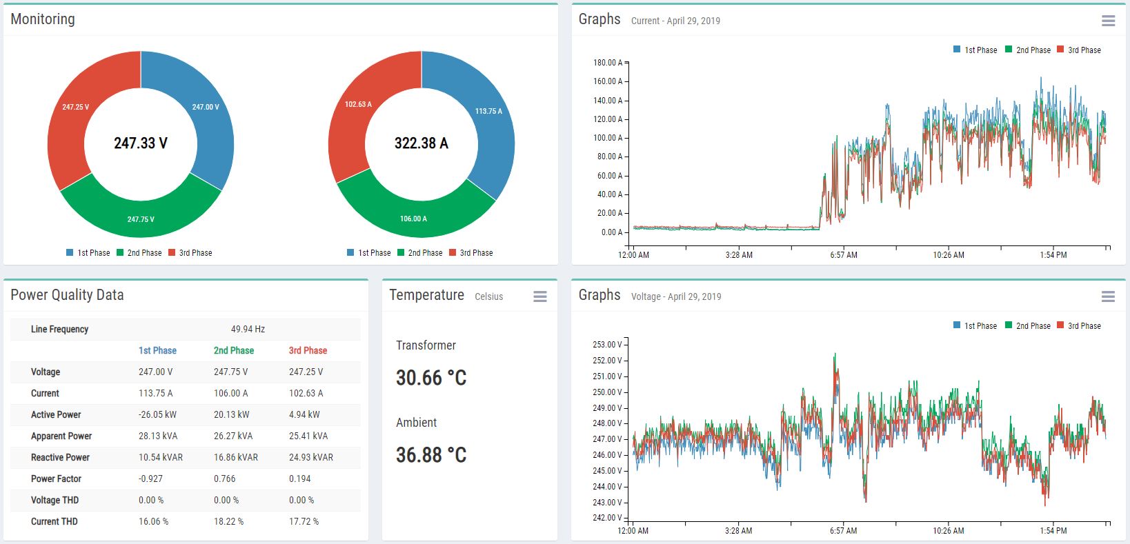This screenshot has height=544, width=1130.
Task: Click the 3rd Phase column header
Action: pyautogui.click(x=308, y=350)
